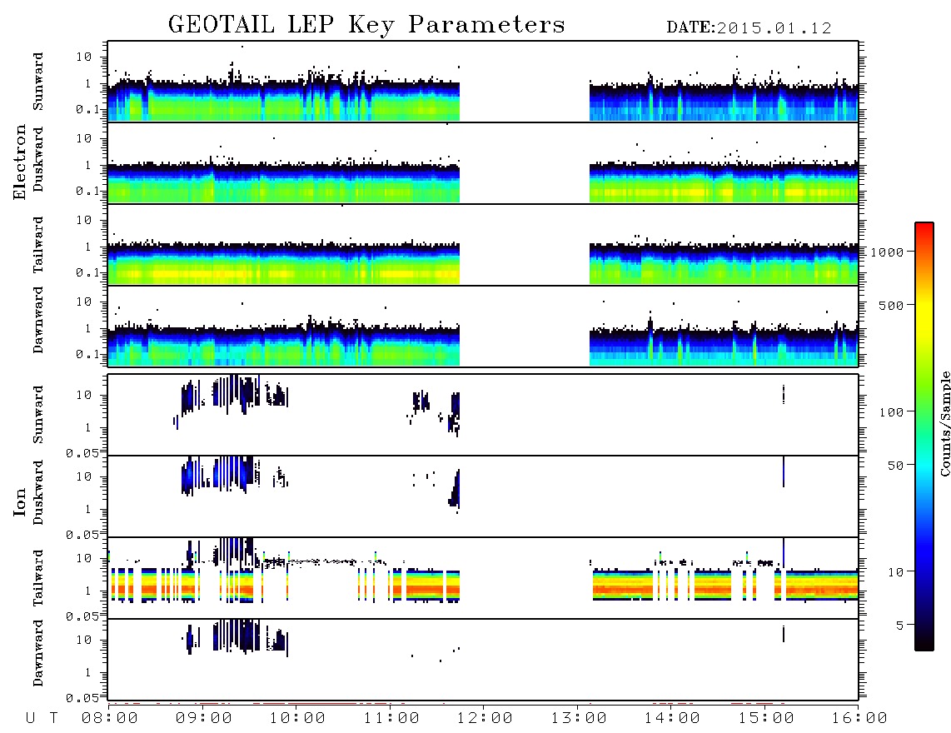Viewport: 951px width, 733px height.
Task: Select the Electron 'Sunward' panel label
Action: click(x=38, y=82)
